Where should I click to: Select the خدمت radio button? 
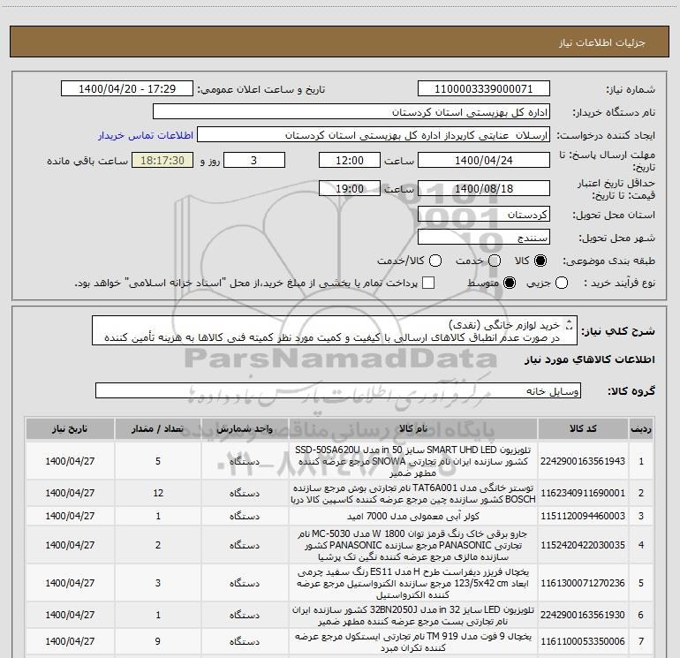point(495,261)
